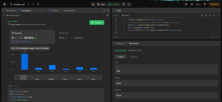Switch to the Testcase tab
Screen dimensions: 222x102
[118, 44]
